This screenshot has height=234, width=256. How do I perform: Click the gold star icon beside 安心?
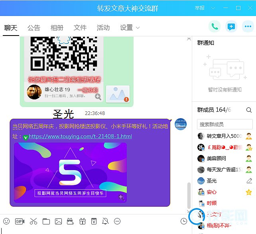[x=249, y=192]
